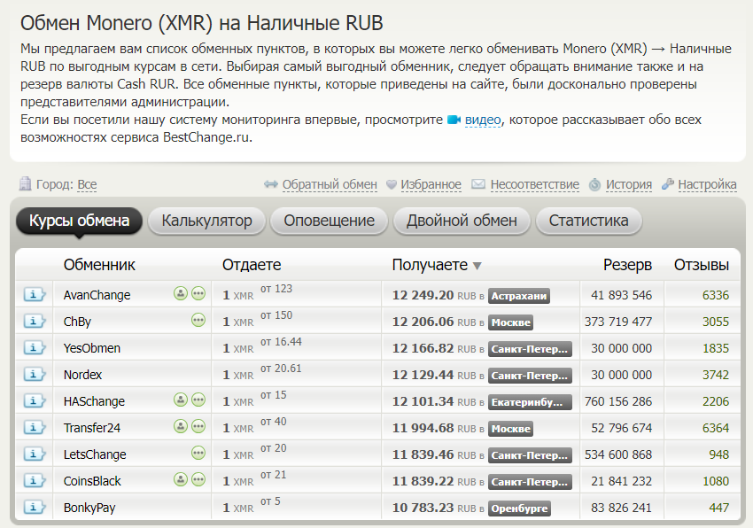Viewport: 753px width, 528px height.
Task: Open the info icon for AvanChange
Action: pos(34,294)
